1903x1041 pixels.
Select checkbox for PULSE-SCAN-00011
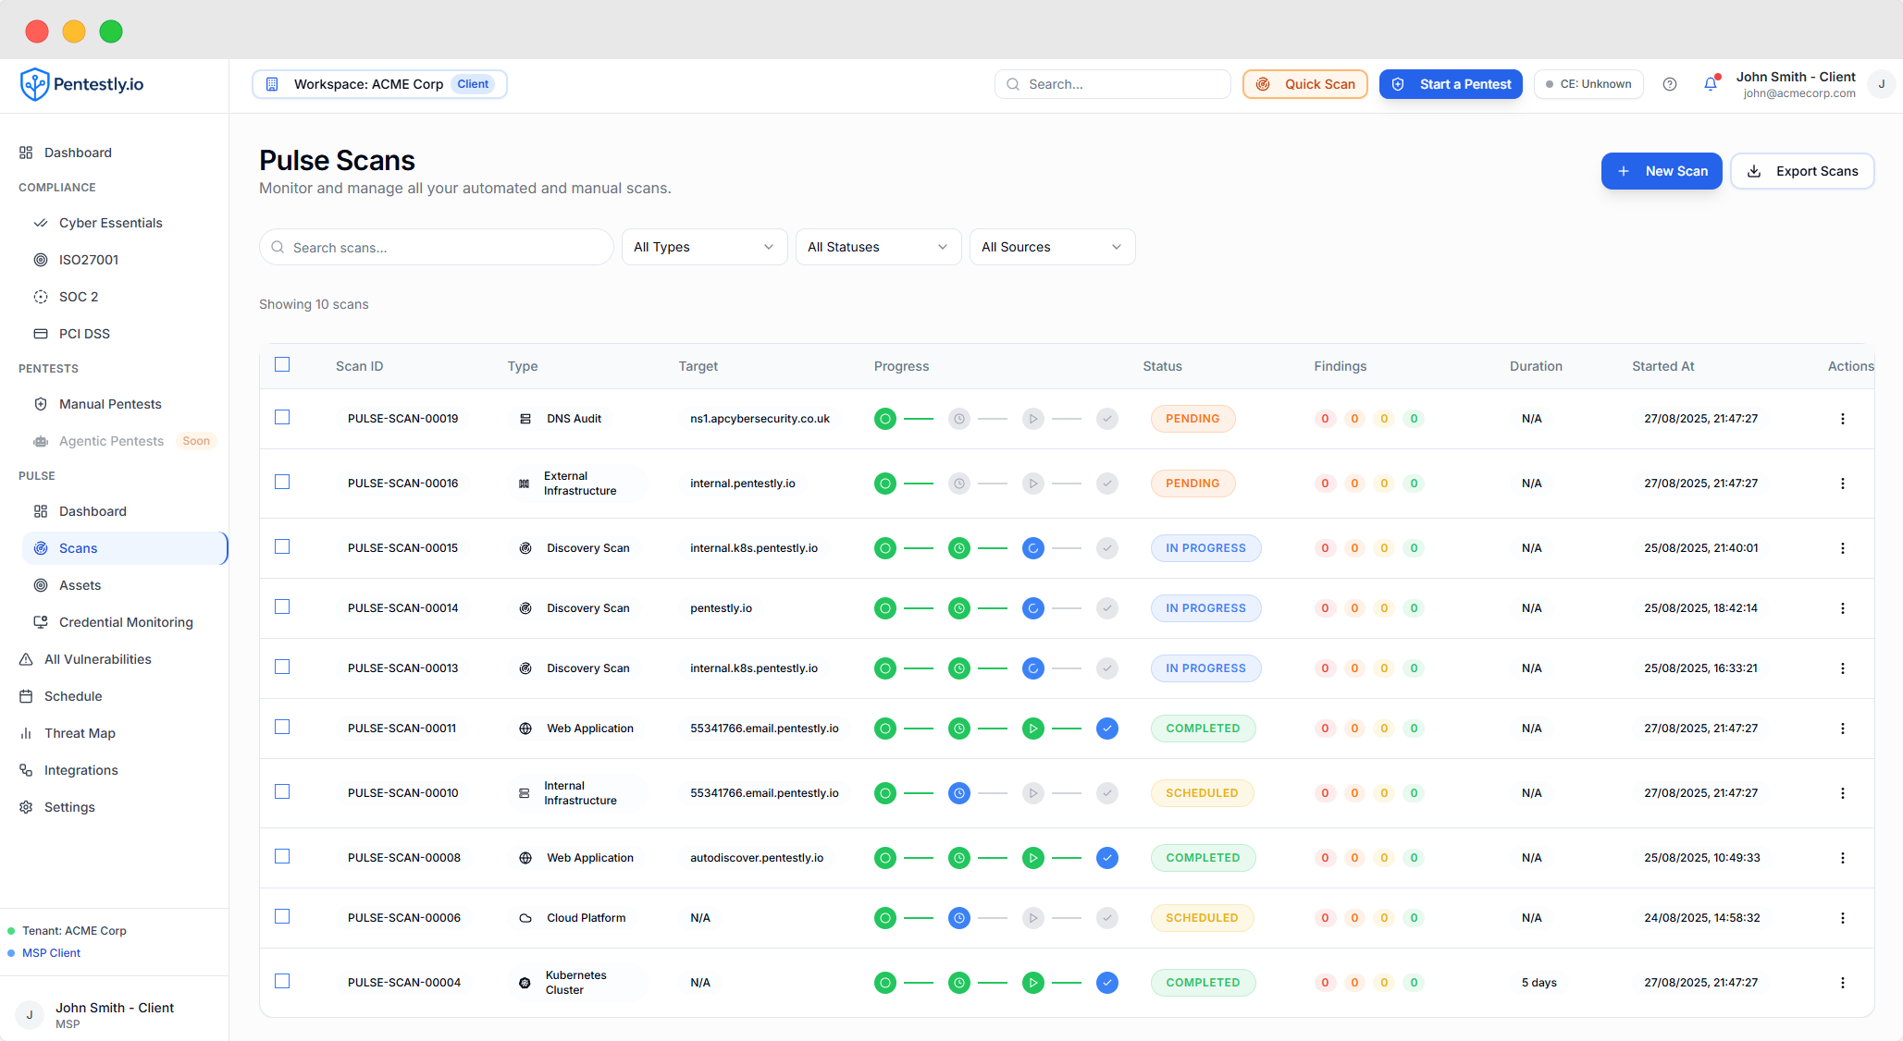pos(282,727)
